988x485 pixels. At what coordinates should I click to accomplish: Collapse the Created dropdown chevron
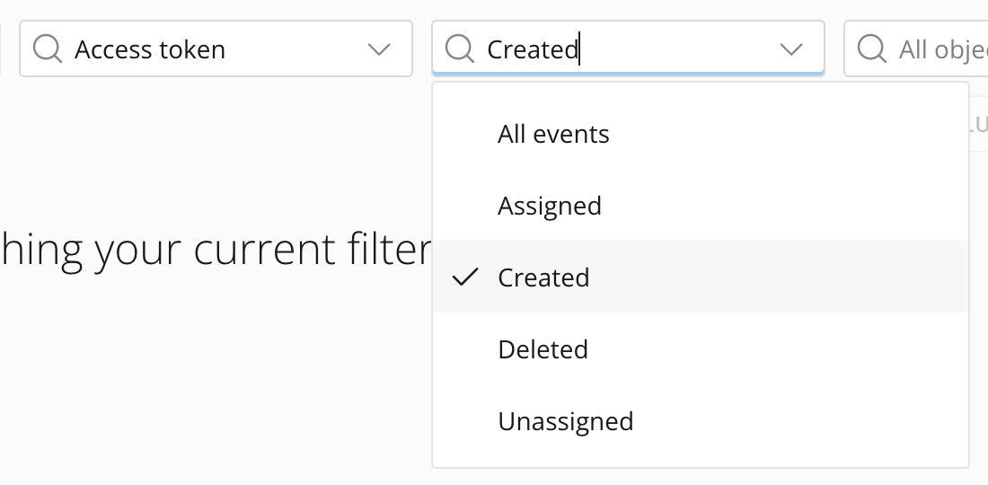791,49
